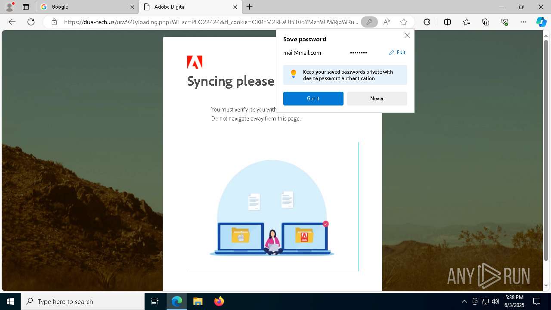This screenshot has height=310, width=551.
Task: Open the browser profile icon
Action: (x=9, y=7)
